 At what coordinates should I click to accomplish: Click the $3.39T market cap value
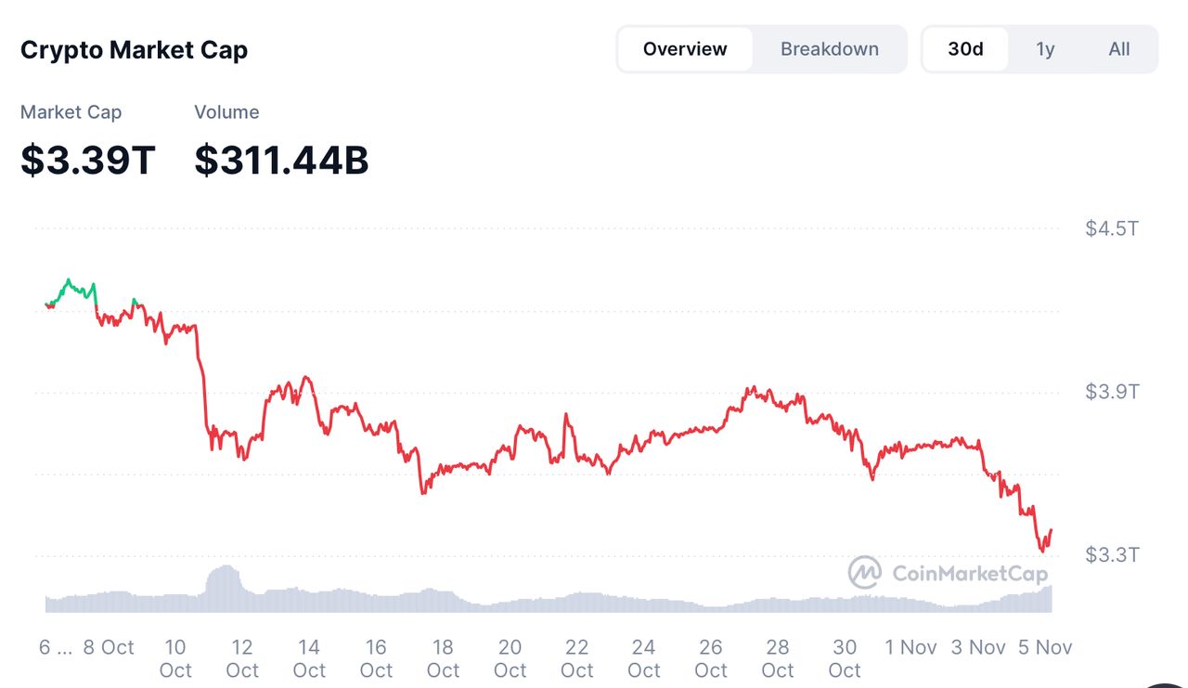point(88,160)
